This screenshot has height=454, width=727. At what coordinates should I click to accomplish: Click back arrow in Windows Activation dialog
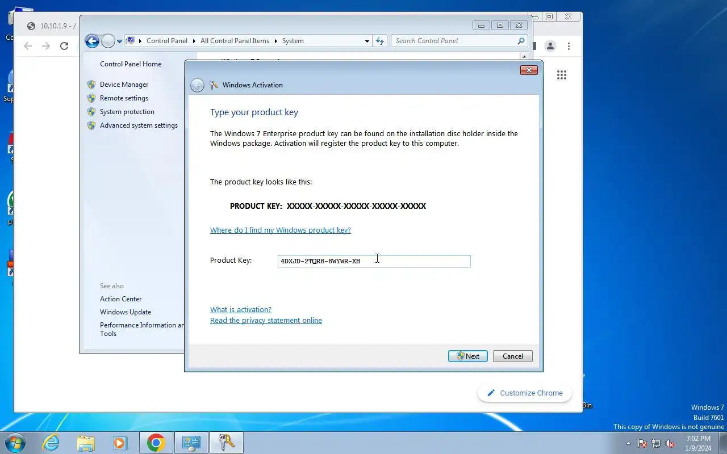197,85
